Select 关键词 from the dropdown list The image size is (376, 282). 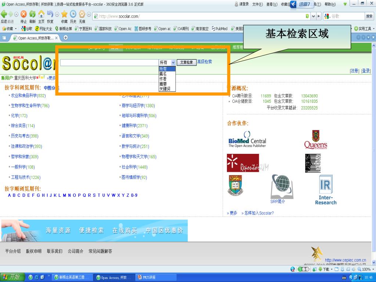point(167,89)
